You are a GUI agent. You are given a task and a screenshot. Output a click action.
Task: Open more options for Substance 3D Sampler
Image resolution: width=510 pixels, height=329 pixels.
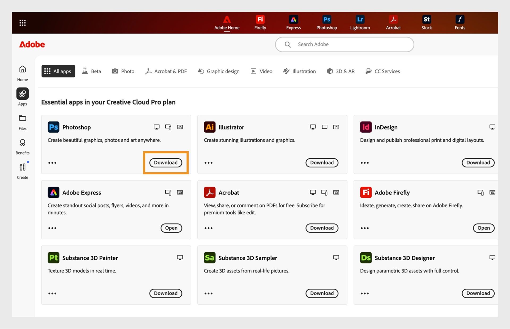click(209, 293)
